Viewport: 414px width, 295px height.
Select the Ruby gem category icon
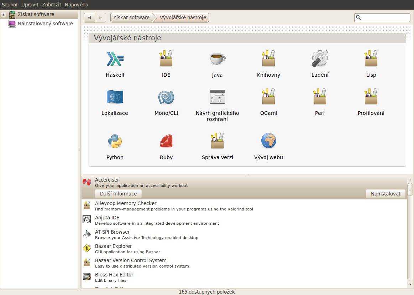coord(166,141)
